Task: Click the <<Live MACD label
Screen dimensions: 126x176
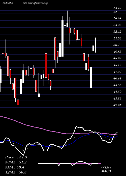Action: click(106, 169)
